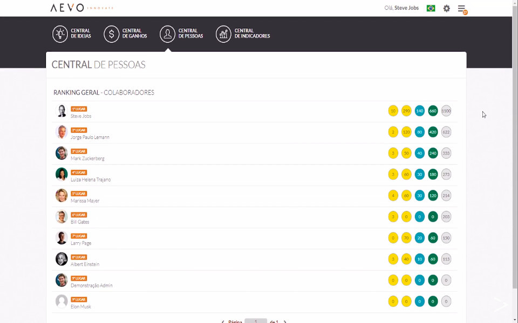Click Luiza Helena Trajano name
Viewport: 518px width, 323px height.
(91, 180)
